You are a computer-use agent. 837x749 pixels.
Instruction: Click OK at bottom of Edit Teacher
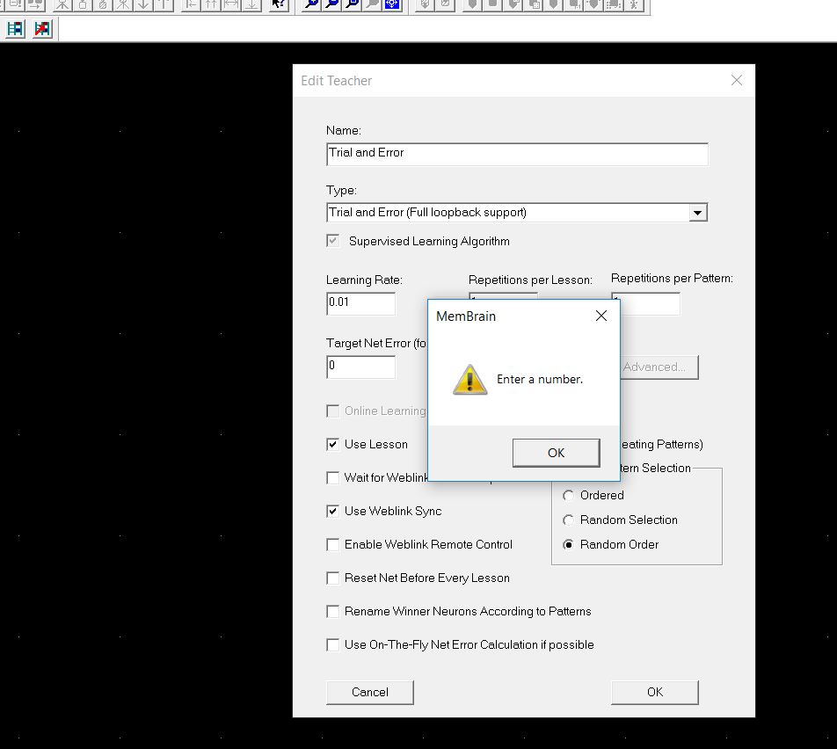pyautogui.click(x=654, y=693)
